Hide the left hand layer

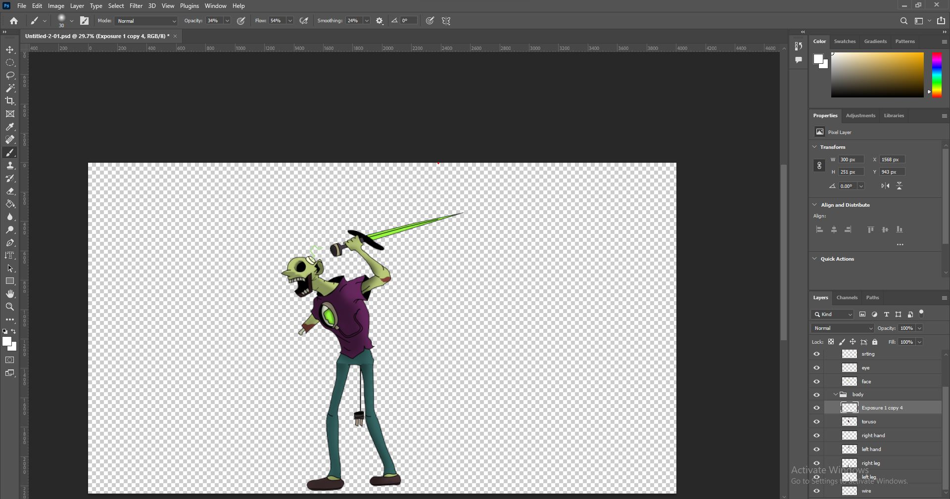pyautogui.click(x=816, y=450)
